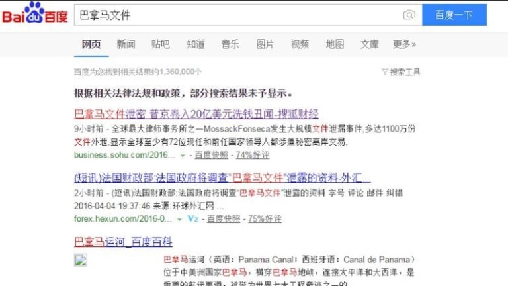Click the 75%好评 rating link
508x286 pixels.
(x=265, y=219)
